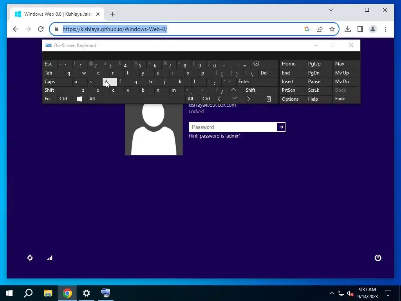Toggle the Nav key on the keyboard
The height and width of the screenshot is (301, 401).
(346, 64)
